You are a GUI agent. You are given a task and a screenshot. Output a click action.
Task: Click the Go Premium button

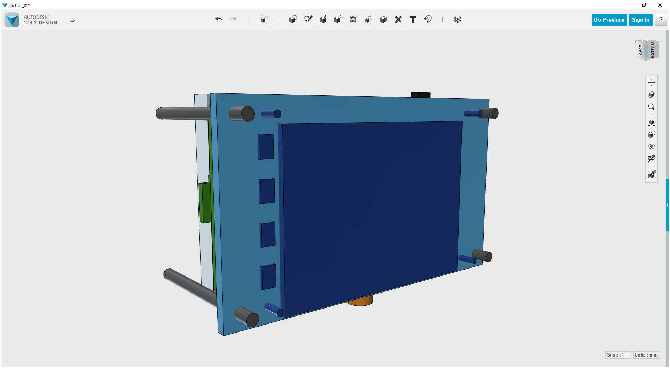click(x=609, y=19)
